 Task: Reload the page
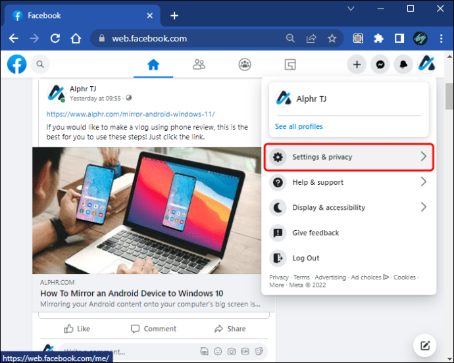point(55,38)
